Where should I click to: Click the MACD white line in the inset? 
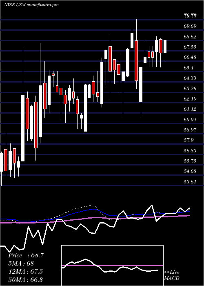click(x=110, y=266)
